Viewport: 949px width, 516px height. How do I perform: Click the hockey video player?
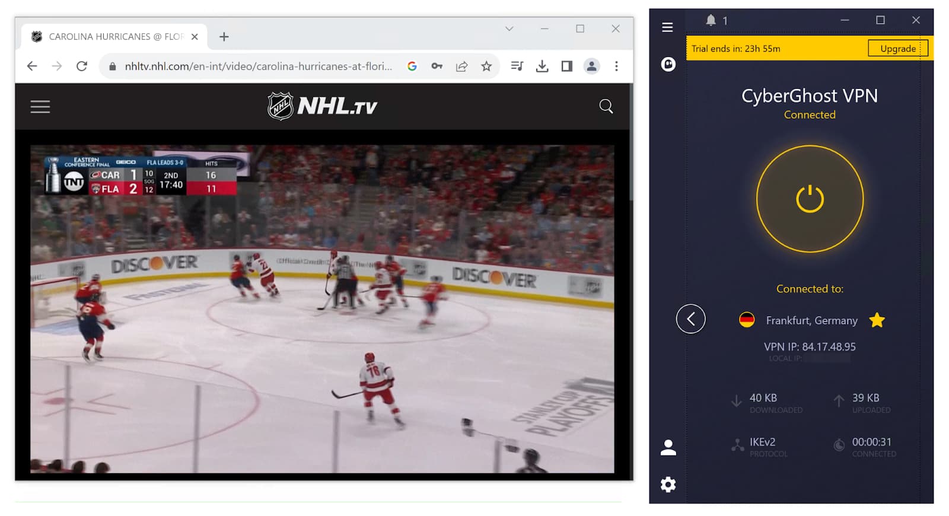(x=322, y=309)
